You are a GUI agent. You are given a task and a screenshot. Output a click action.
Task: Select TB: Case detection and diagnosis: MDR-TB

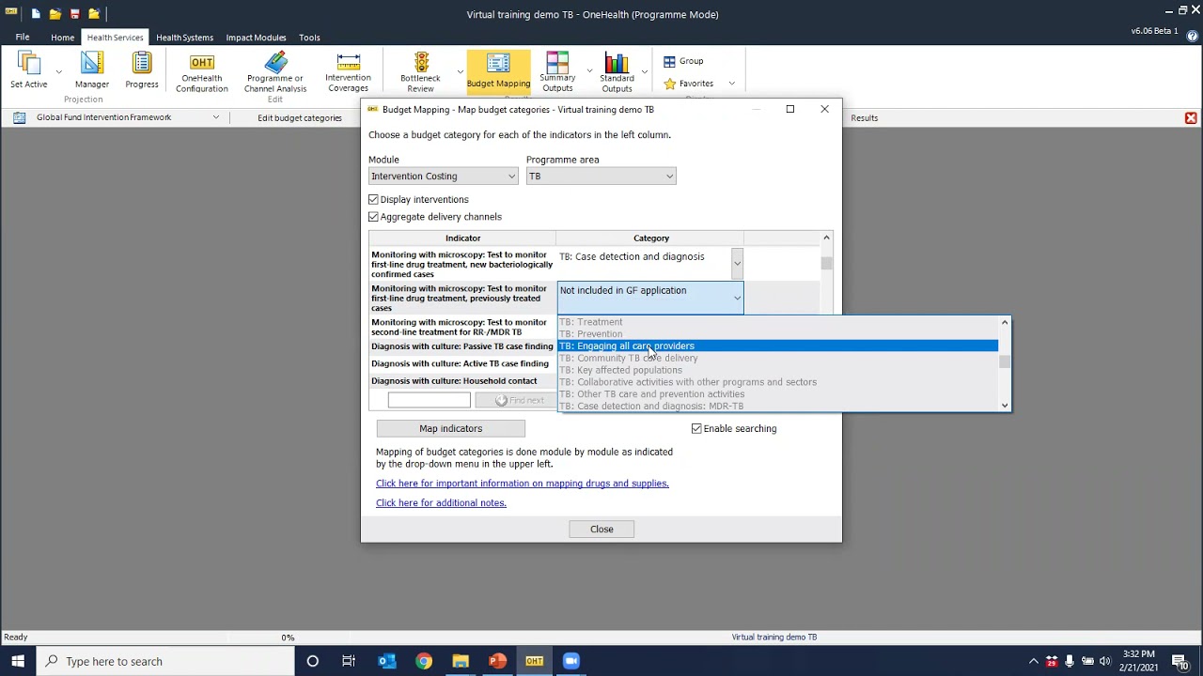point(778,407)
